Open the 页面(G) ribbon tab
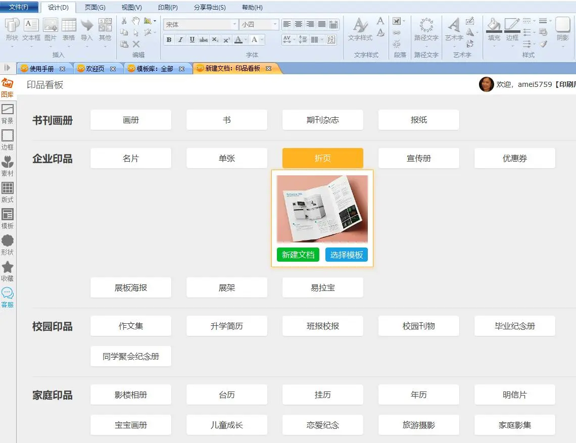The image size is (576, 443). pos(95,8)
